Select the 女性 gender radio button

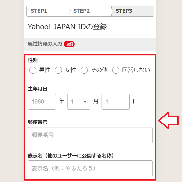click(58, 70)
